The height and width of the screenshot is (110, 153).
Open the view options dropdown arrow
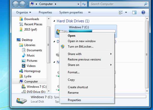coord(126,12)
